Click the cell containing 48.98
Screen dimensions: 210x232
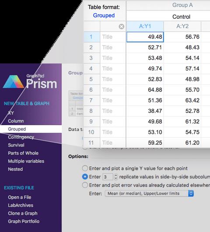point(182,79)
